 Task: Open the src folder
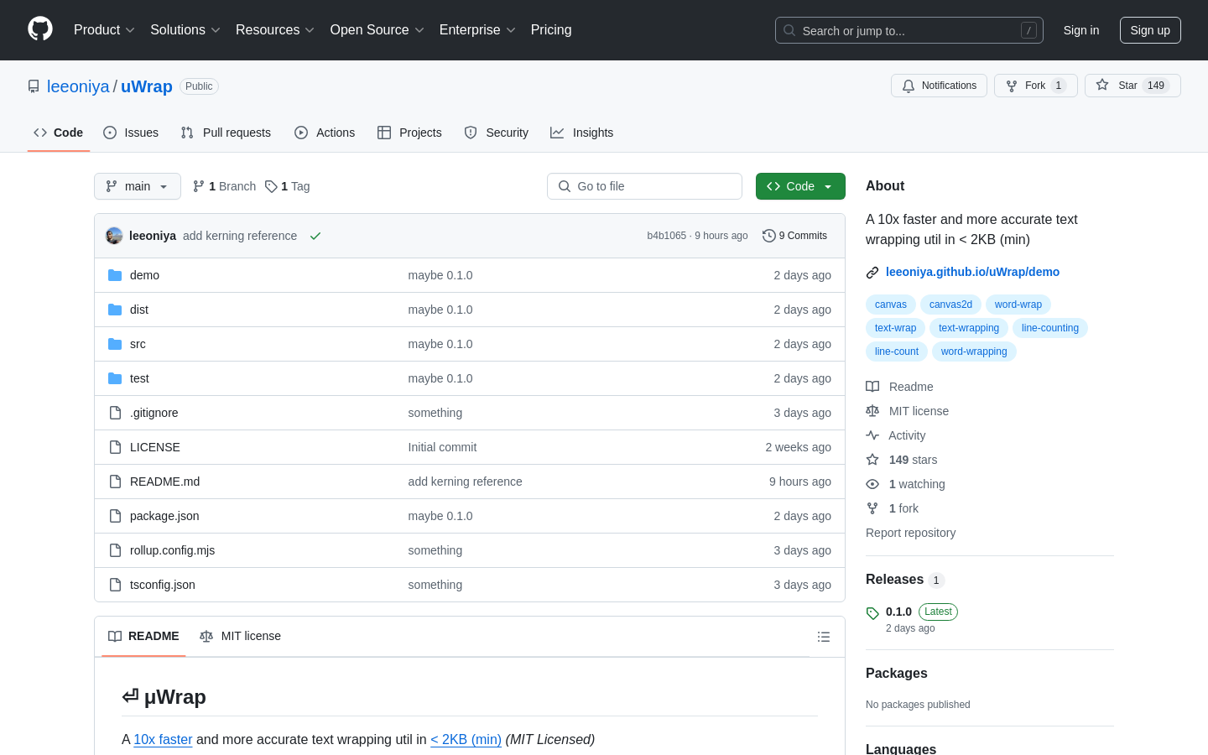point(138,344)
